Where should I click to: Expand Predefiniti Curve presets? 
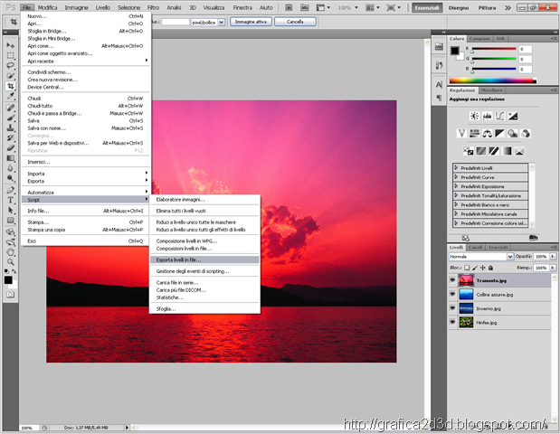coord(455,176)
